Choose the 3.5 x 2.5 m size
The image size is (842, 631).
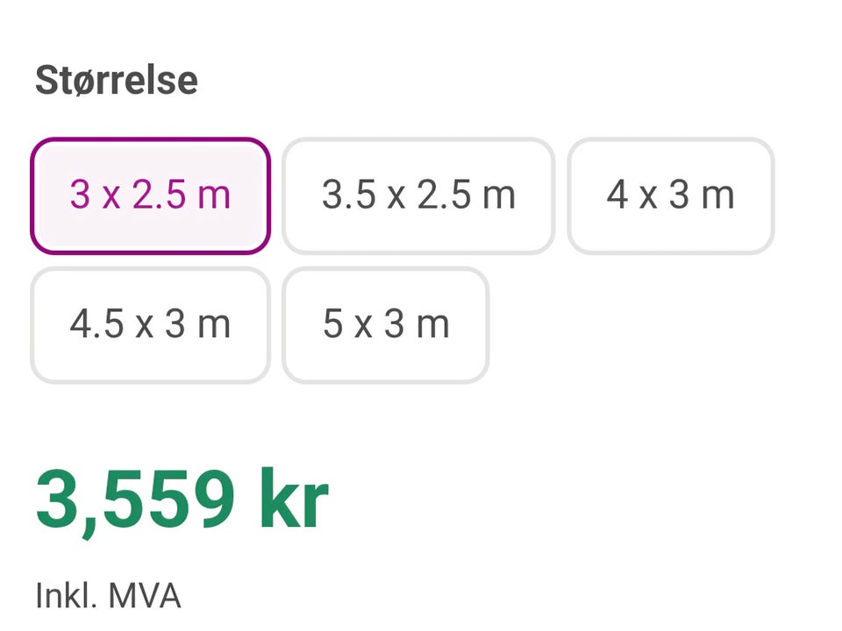pos(418,195)
